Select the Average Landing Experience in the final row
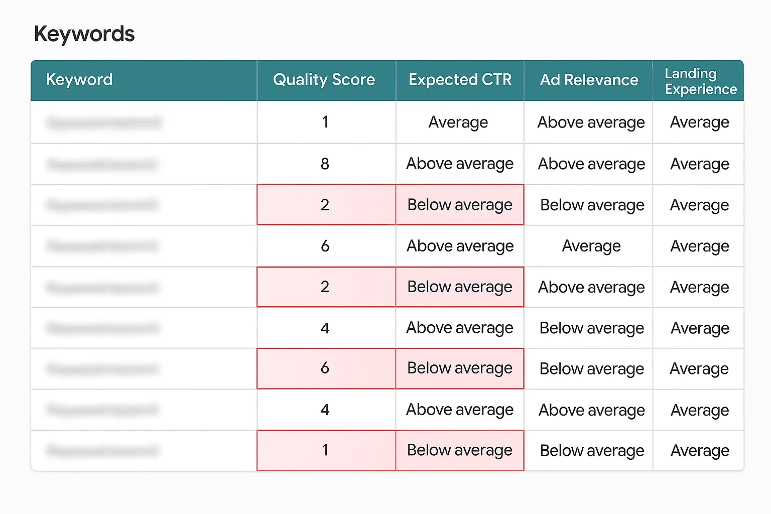 pyautogui.click(x=699, y=450)
